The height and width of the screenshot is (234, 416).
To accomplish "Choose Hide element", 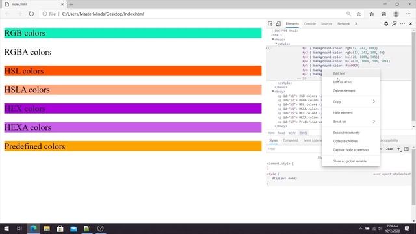I will click(351, 112).
